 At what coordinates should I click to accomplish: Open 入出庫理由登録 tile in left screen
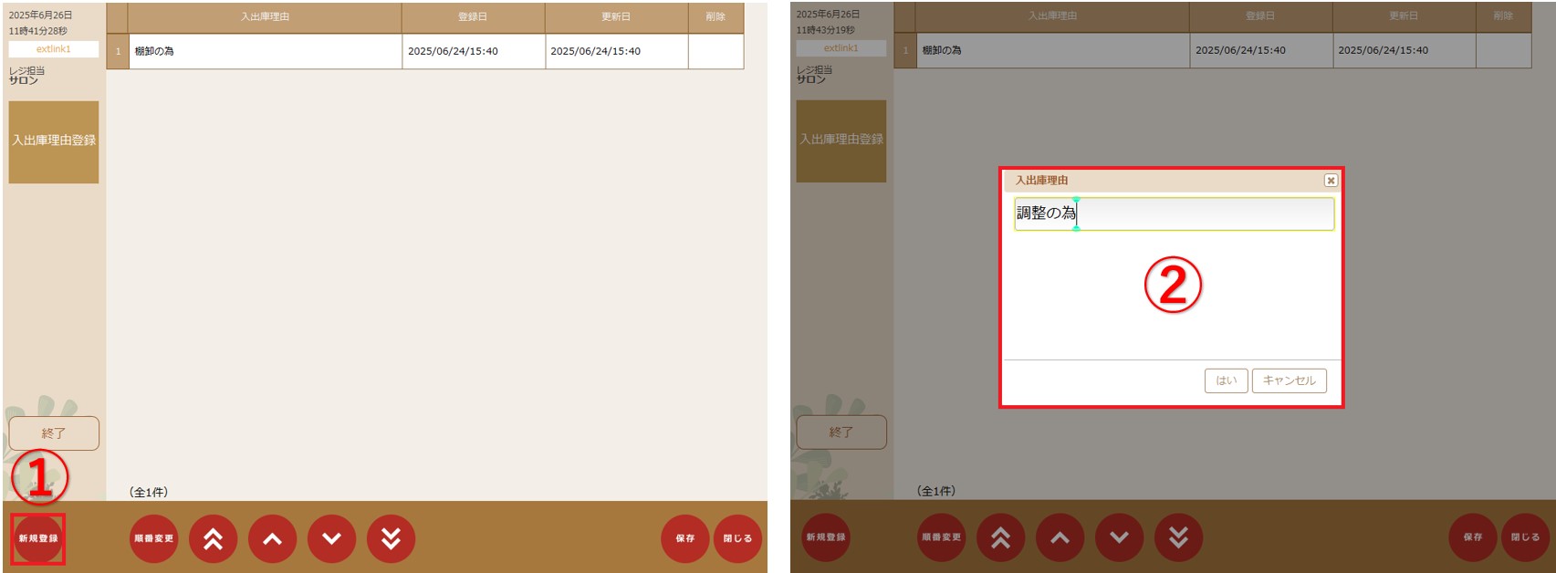point(54,141)
